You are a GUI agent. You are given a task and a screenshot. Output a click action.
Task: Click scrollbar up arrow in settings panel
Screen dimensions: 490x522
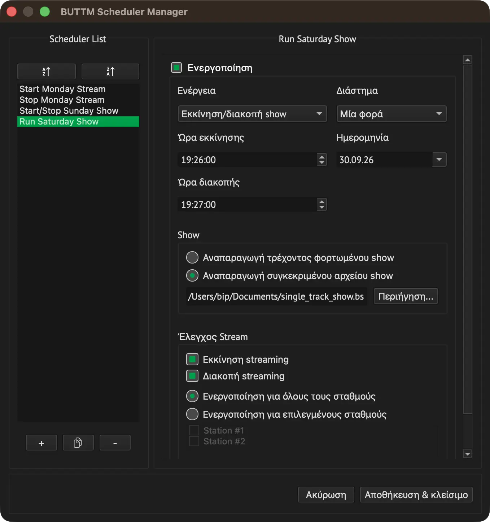[x=468, y=60]
